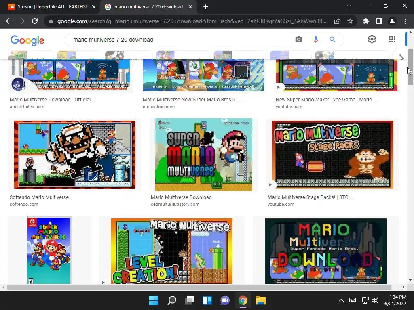Open Mario Multiverse Download title from cedmulturia

181,197
